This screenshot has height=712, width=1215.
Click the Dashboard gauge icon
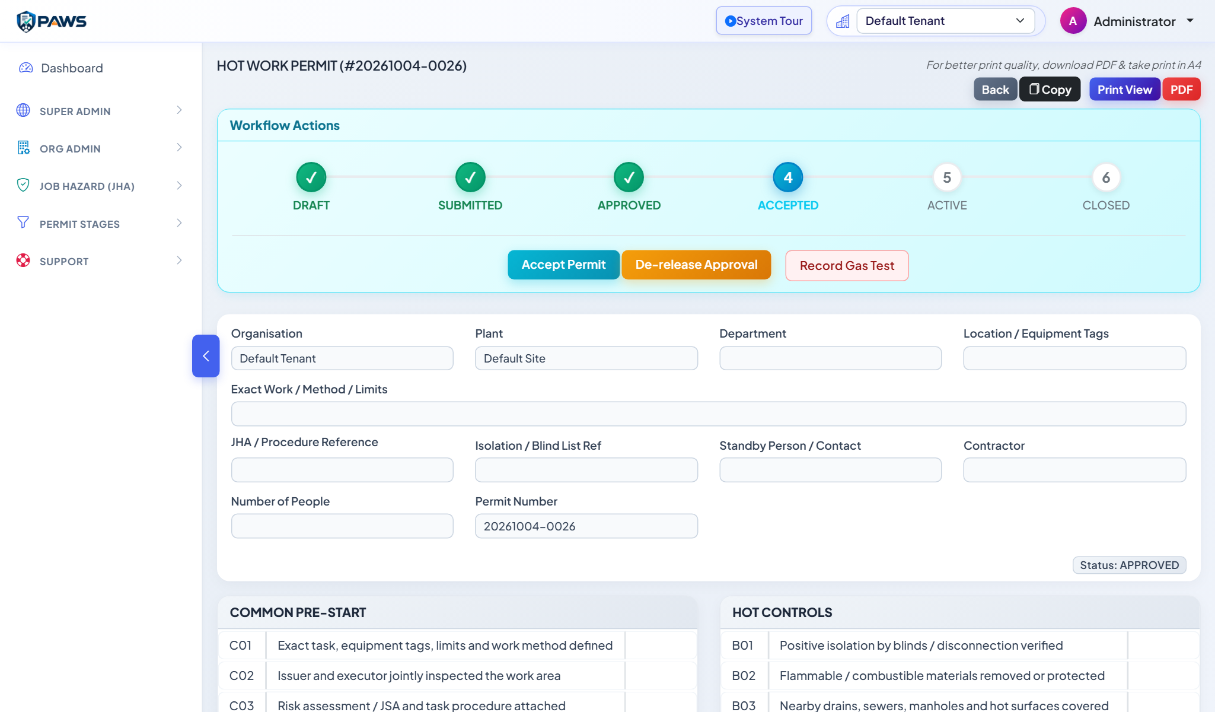pos(25,68)
